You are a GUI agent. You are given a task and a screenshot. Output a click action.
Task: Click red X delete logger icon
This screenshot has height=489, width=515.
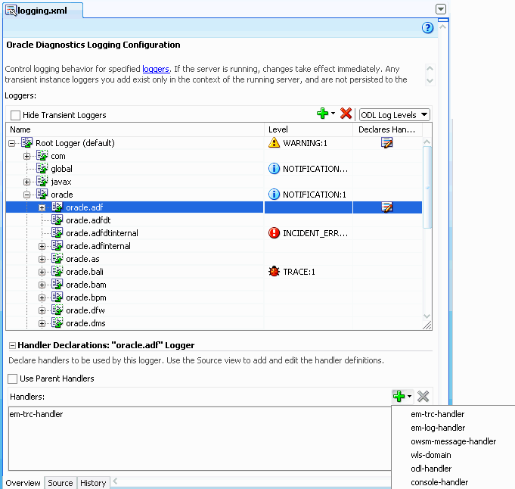[x=346, y=114]
